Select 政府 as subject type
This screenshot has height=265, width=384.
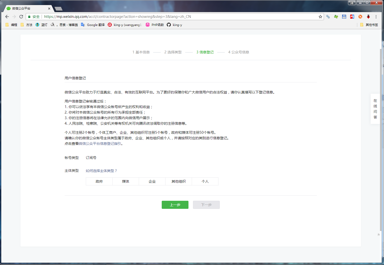coord(99,181)
